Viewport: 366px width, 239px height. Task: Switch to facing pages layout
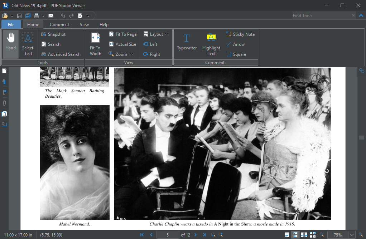pos(304,235)
